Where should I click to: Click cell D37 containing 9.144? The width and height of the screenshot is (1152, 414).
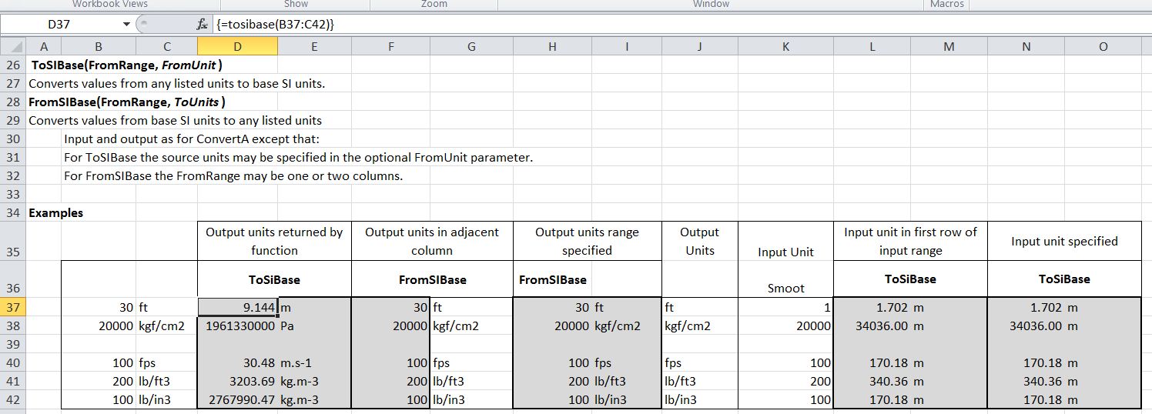236,307
